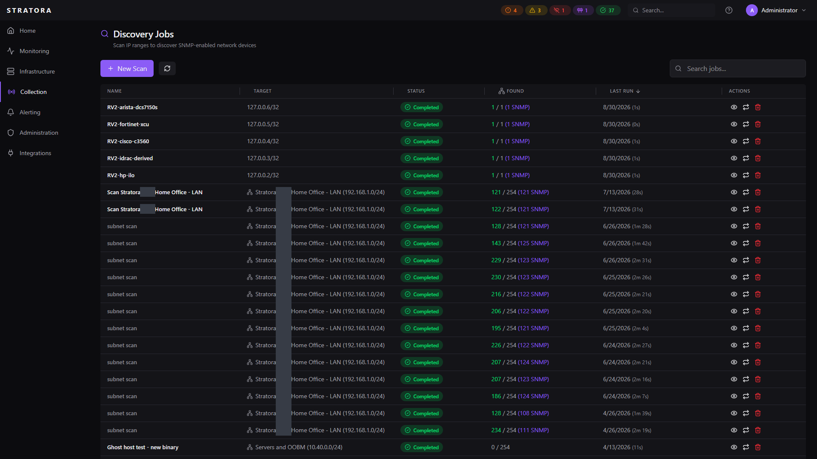Focus the Search jobs field
Image resolution: width=817 pixels, height=459 pixels.
tap(738, 68)
